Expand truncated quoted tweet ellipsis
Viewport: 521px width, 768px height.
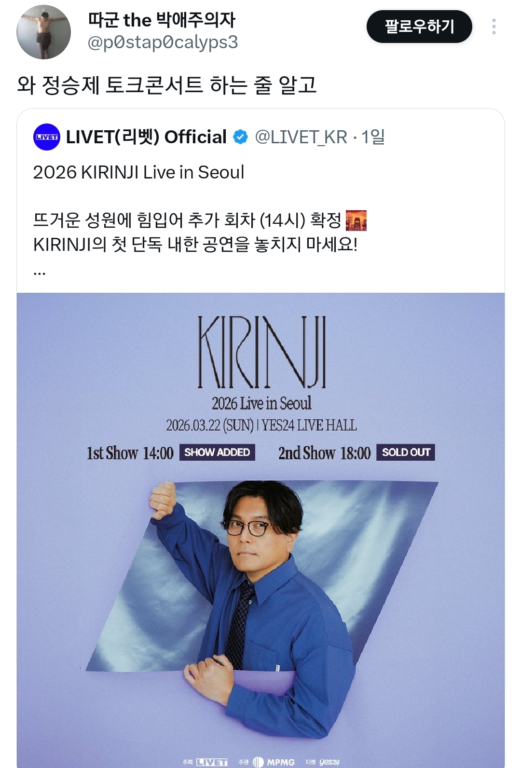coord(40,273)
